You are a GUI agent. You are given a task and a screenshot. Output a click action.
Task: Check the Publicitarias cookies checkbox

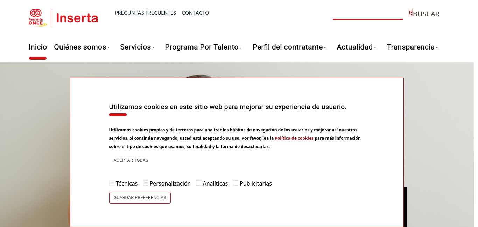[236, 183]
